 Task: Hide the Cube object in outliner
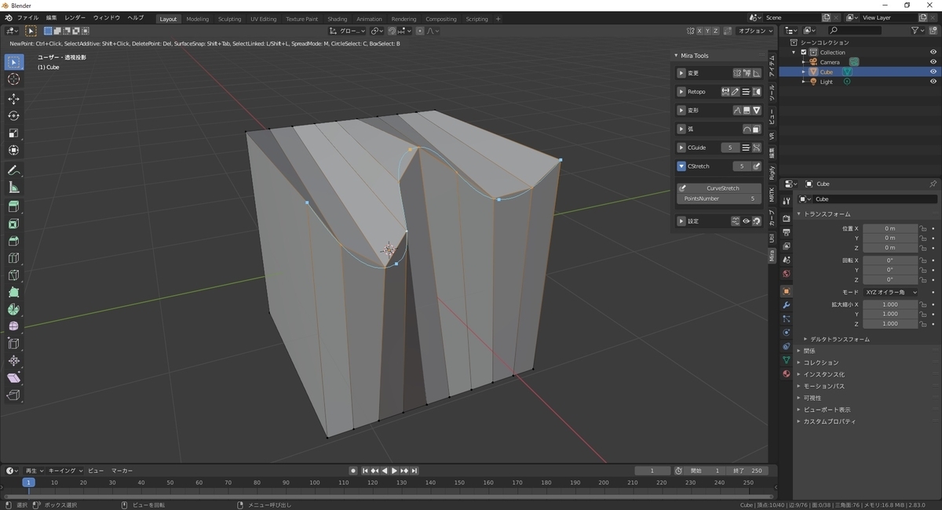[x=933, y=71]
